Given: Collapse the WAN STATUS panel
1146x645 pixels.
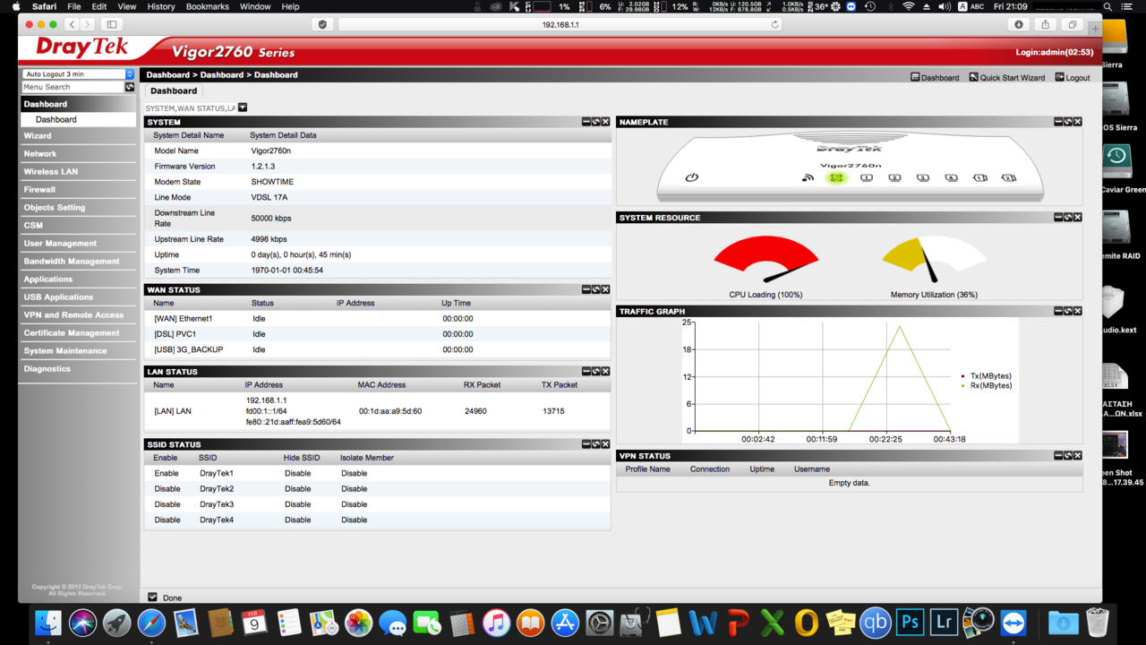Looking at the screenshot, I should (586, 289).
